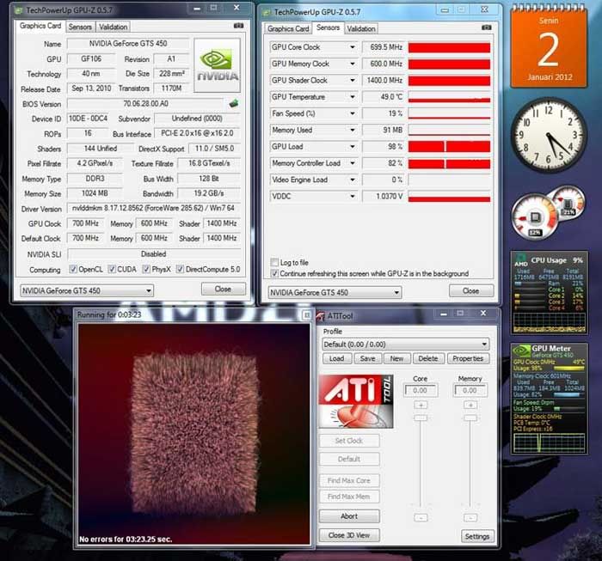Uncheck Continue refreshing in background option
The image size is (602, 561).
click(x=274, y=273)
